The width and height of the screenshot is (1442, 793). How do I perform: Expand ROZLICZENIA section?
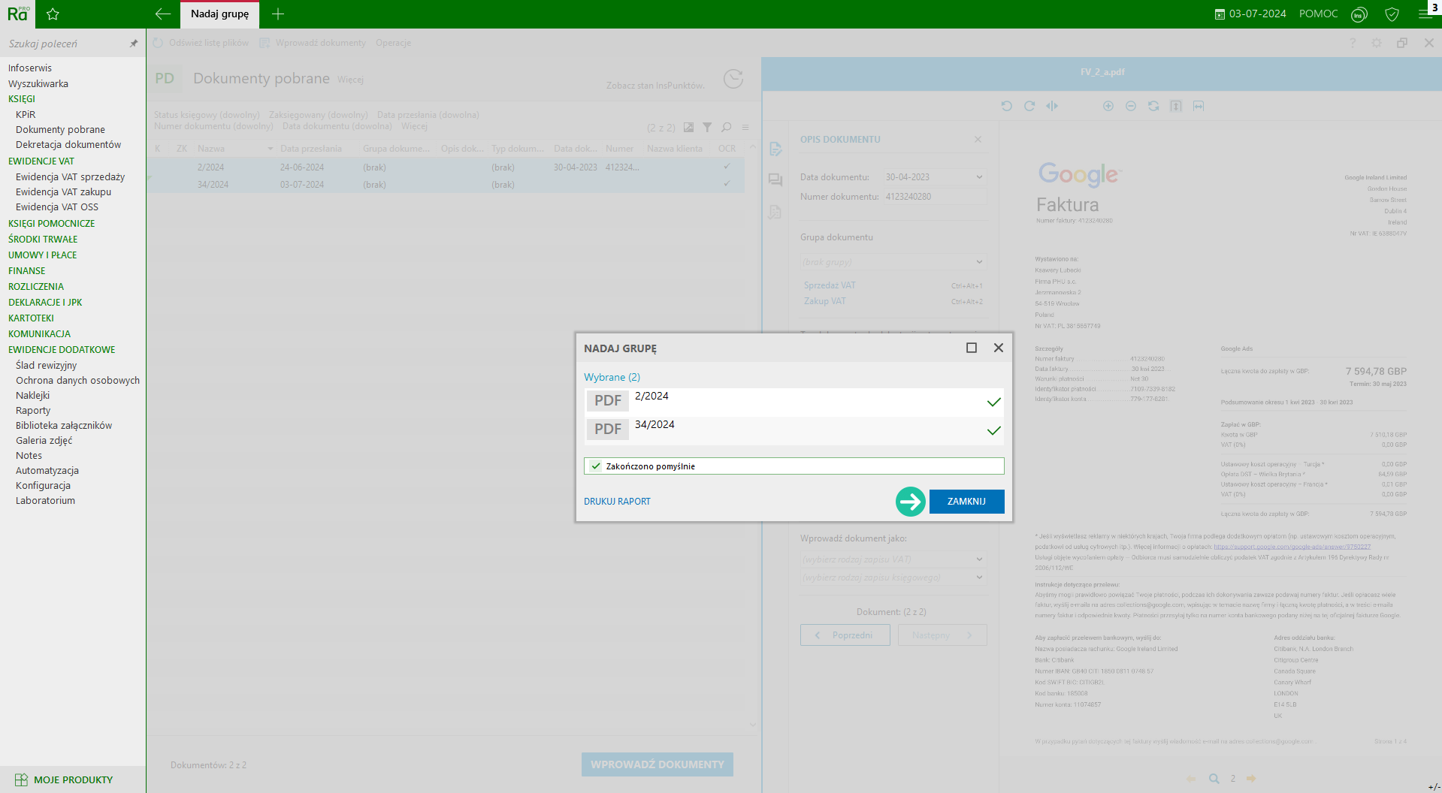(36, 286)
